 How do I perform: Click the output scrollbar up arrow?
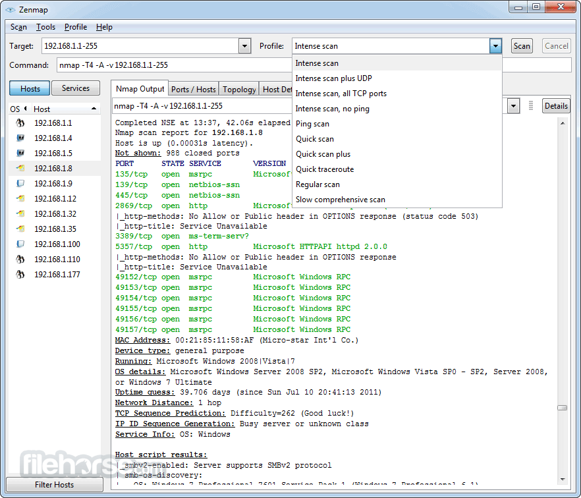[563, 123]
